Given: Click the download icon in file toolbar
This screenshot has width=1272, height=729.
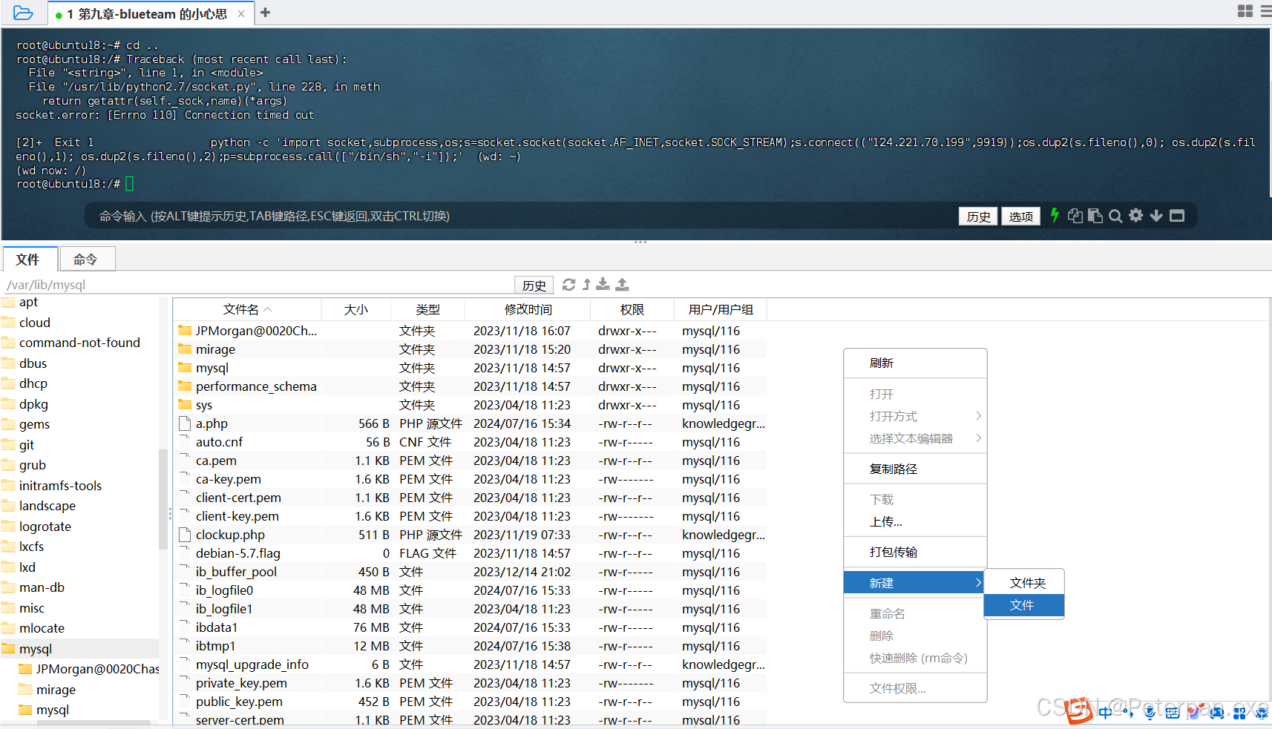Looking at the screenshot, I should (603, 285).
